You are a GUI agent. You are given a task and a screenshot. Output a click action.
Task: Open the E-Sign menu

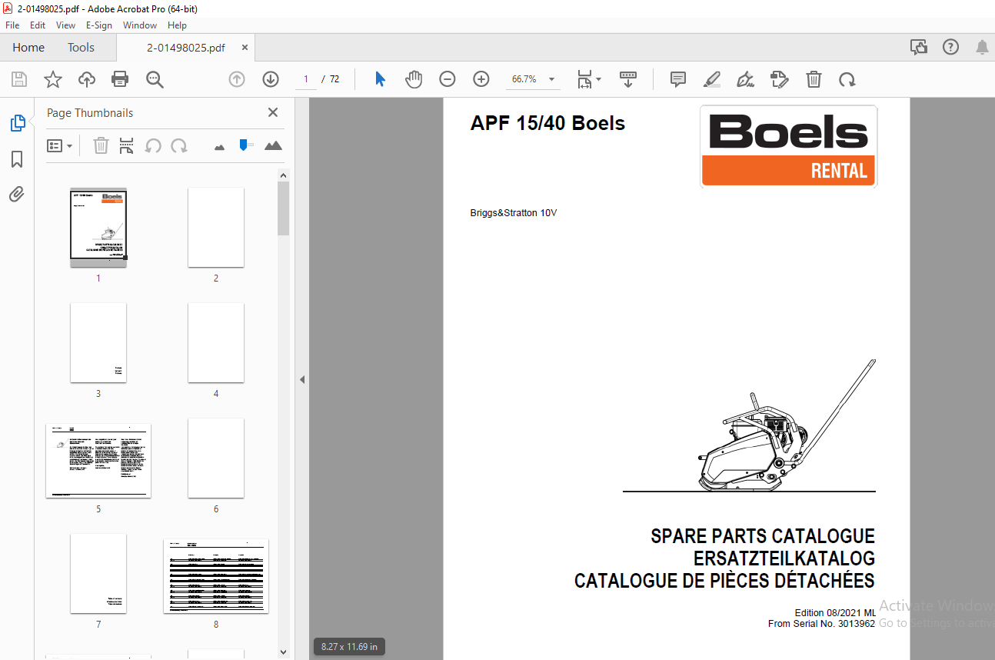(99, 25)
